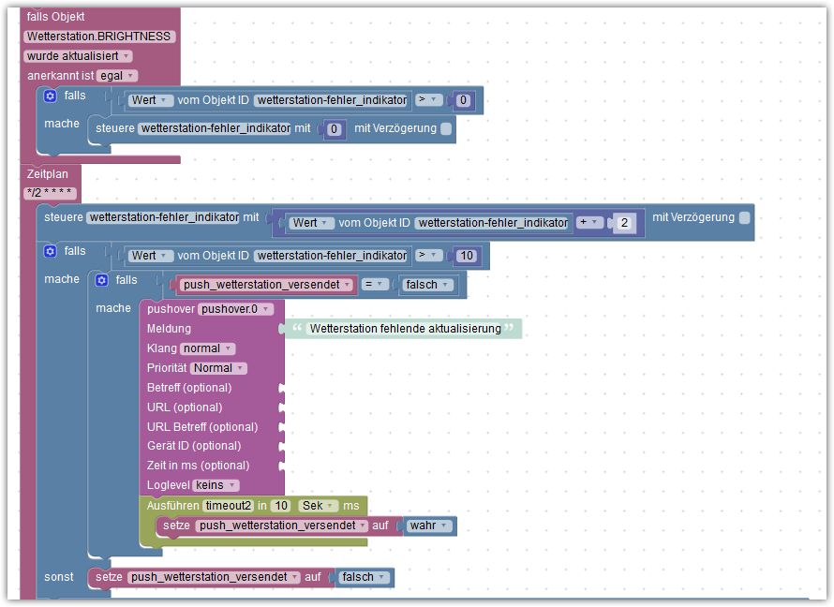Open Loglevel 'keins' dropdown
The width and height of the screenshot is (834, 607).
point(216,485)
